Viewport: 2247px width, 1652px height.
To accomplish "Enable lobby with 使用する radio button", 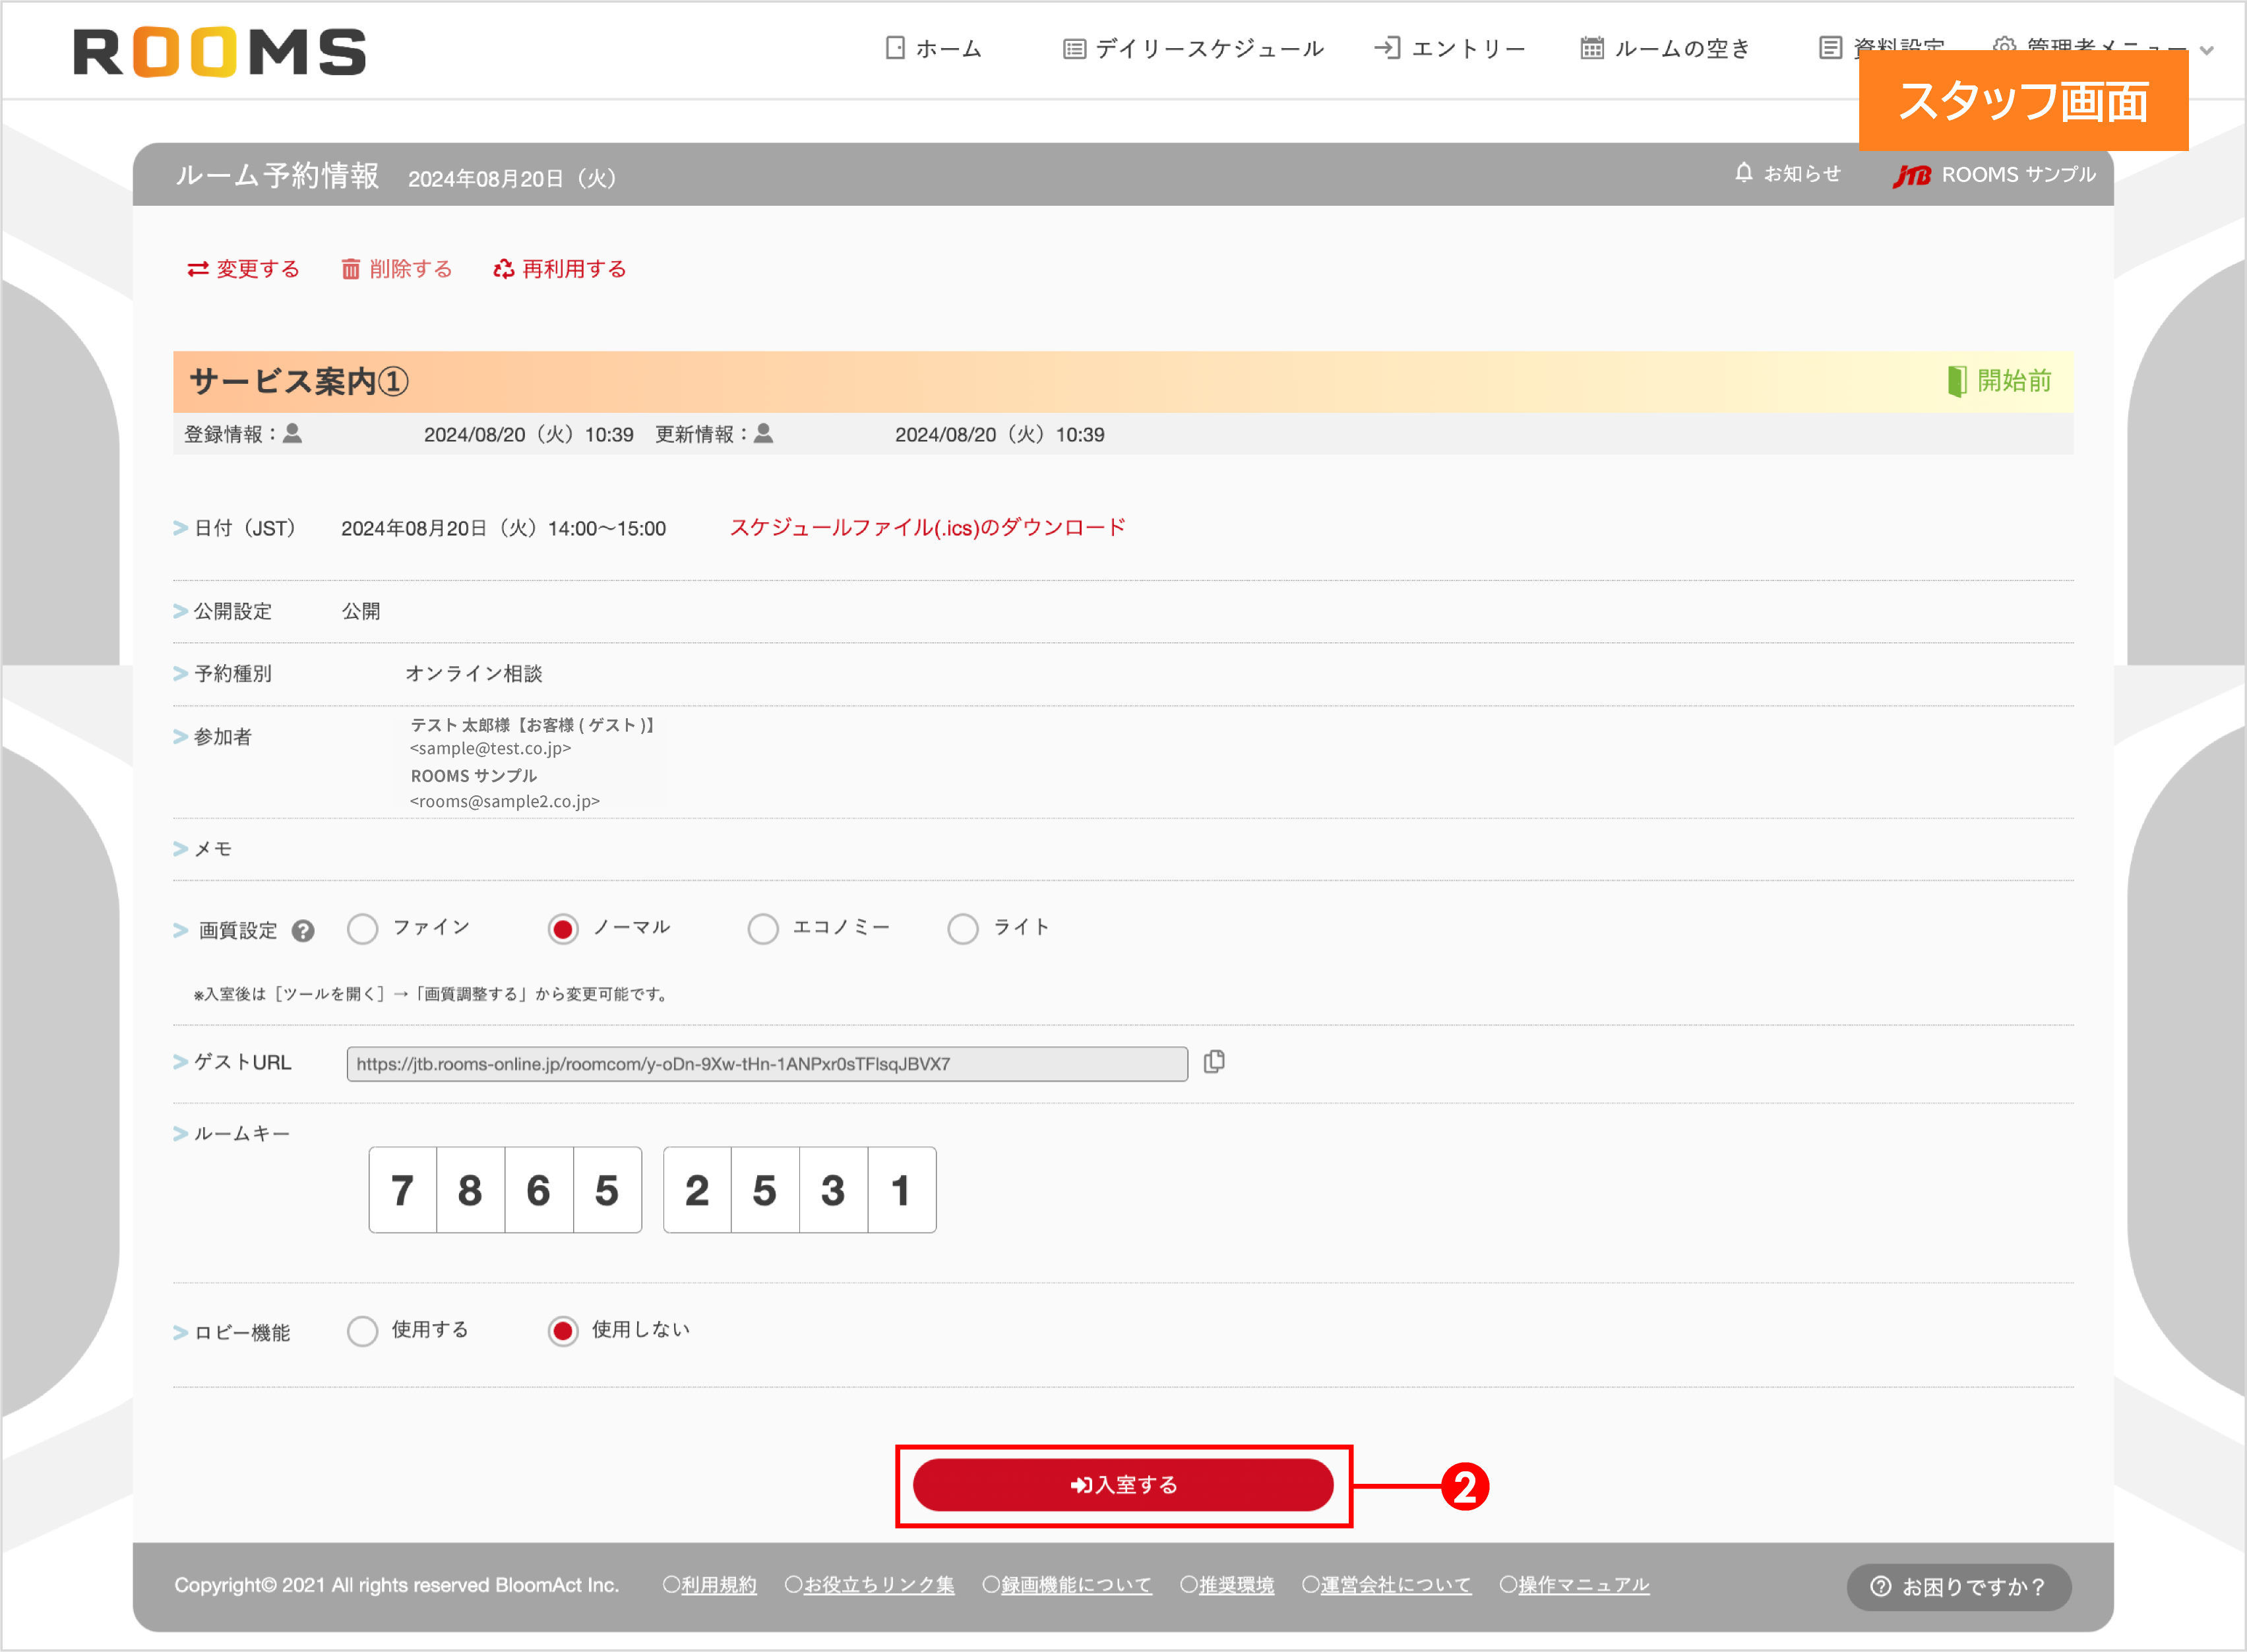I will 362,1331.
